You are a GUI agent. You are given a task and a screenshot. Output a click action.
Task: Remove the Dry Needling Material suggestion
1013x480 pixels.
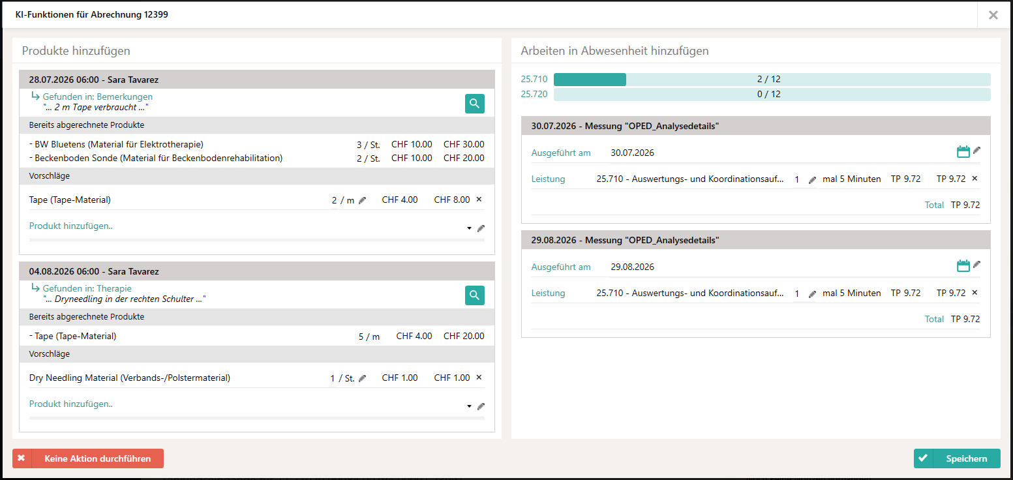tap(479, 378)
